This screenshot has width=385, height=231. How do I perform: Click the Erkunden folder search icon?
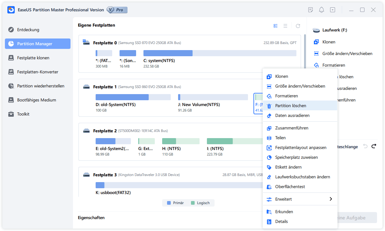(x=269, y=212)
